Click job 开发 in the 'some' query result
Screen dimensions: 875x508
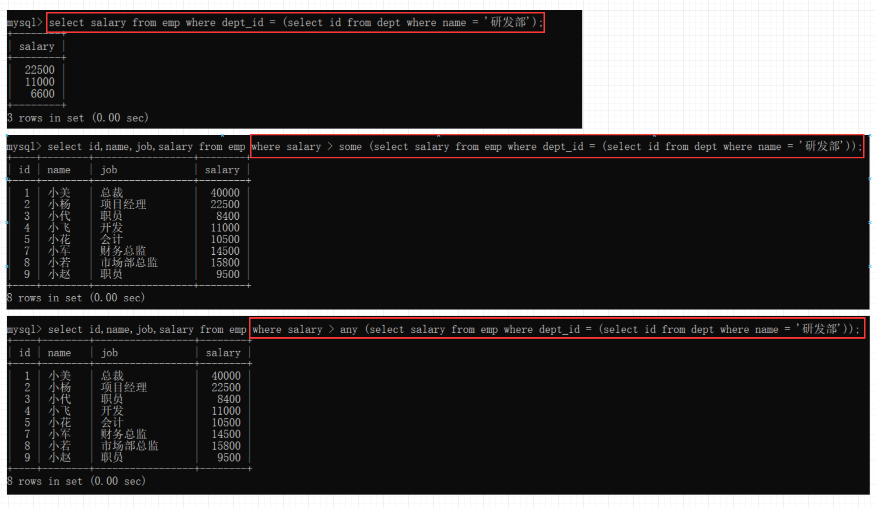click(x=111, y=228)
